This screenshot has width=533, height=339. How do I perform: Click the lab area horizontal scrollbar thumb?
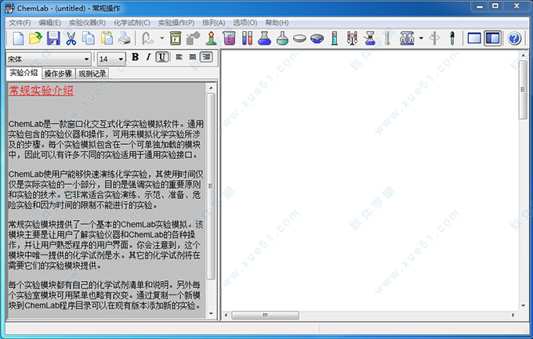[x=265, y=316]
